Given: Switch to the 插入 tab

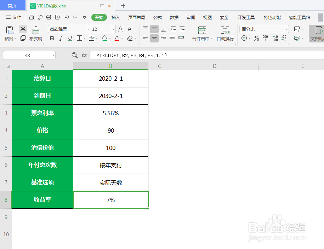Looking at the screenshot, I should (x=115, y=18).
